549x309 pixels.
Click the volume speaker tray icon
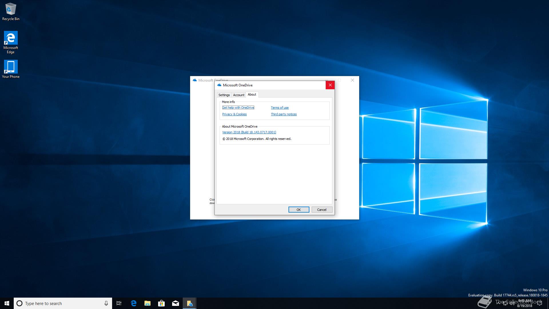click(x=512, y=303)
